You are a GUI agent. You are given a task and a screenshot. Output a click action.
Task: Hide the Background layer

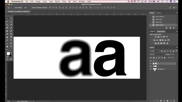(x=150, y=69)
